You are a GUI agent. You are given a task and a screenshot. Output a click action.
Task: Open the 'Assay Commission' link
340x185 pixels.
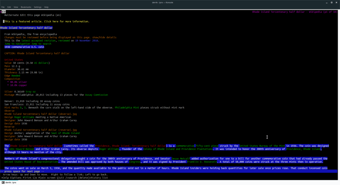pos(96,95)
